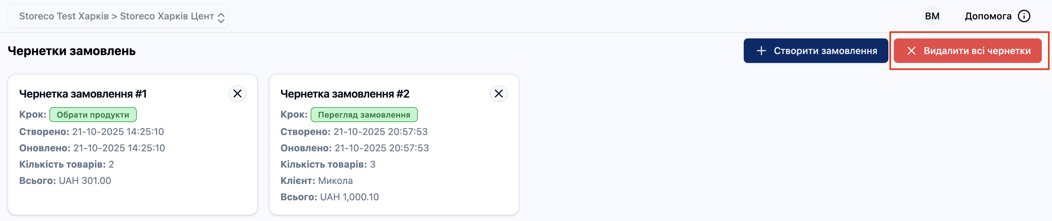The height and width of the screenshot is (221, 1052).
Task: Open the BM user avatar menu
Action: point(932,16)
